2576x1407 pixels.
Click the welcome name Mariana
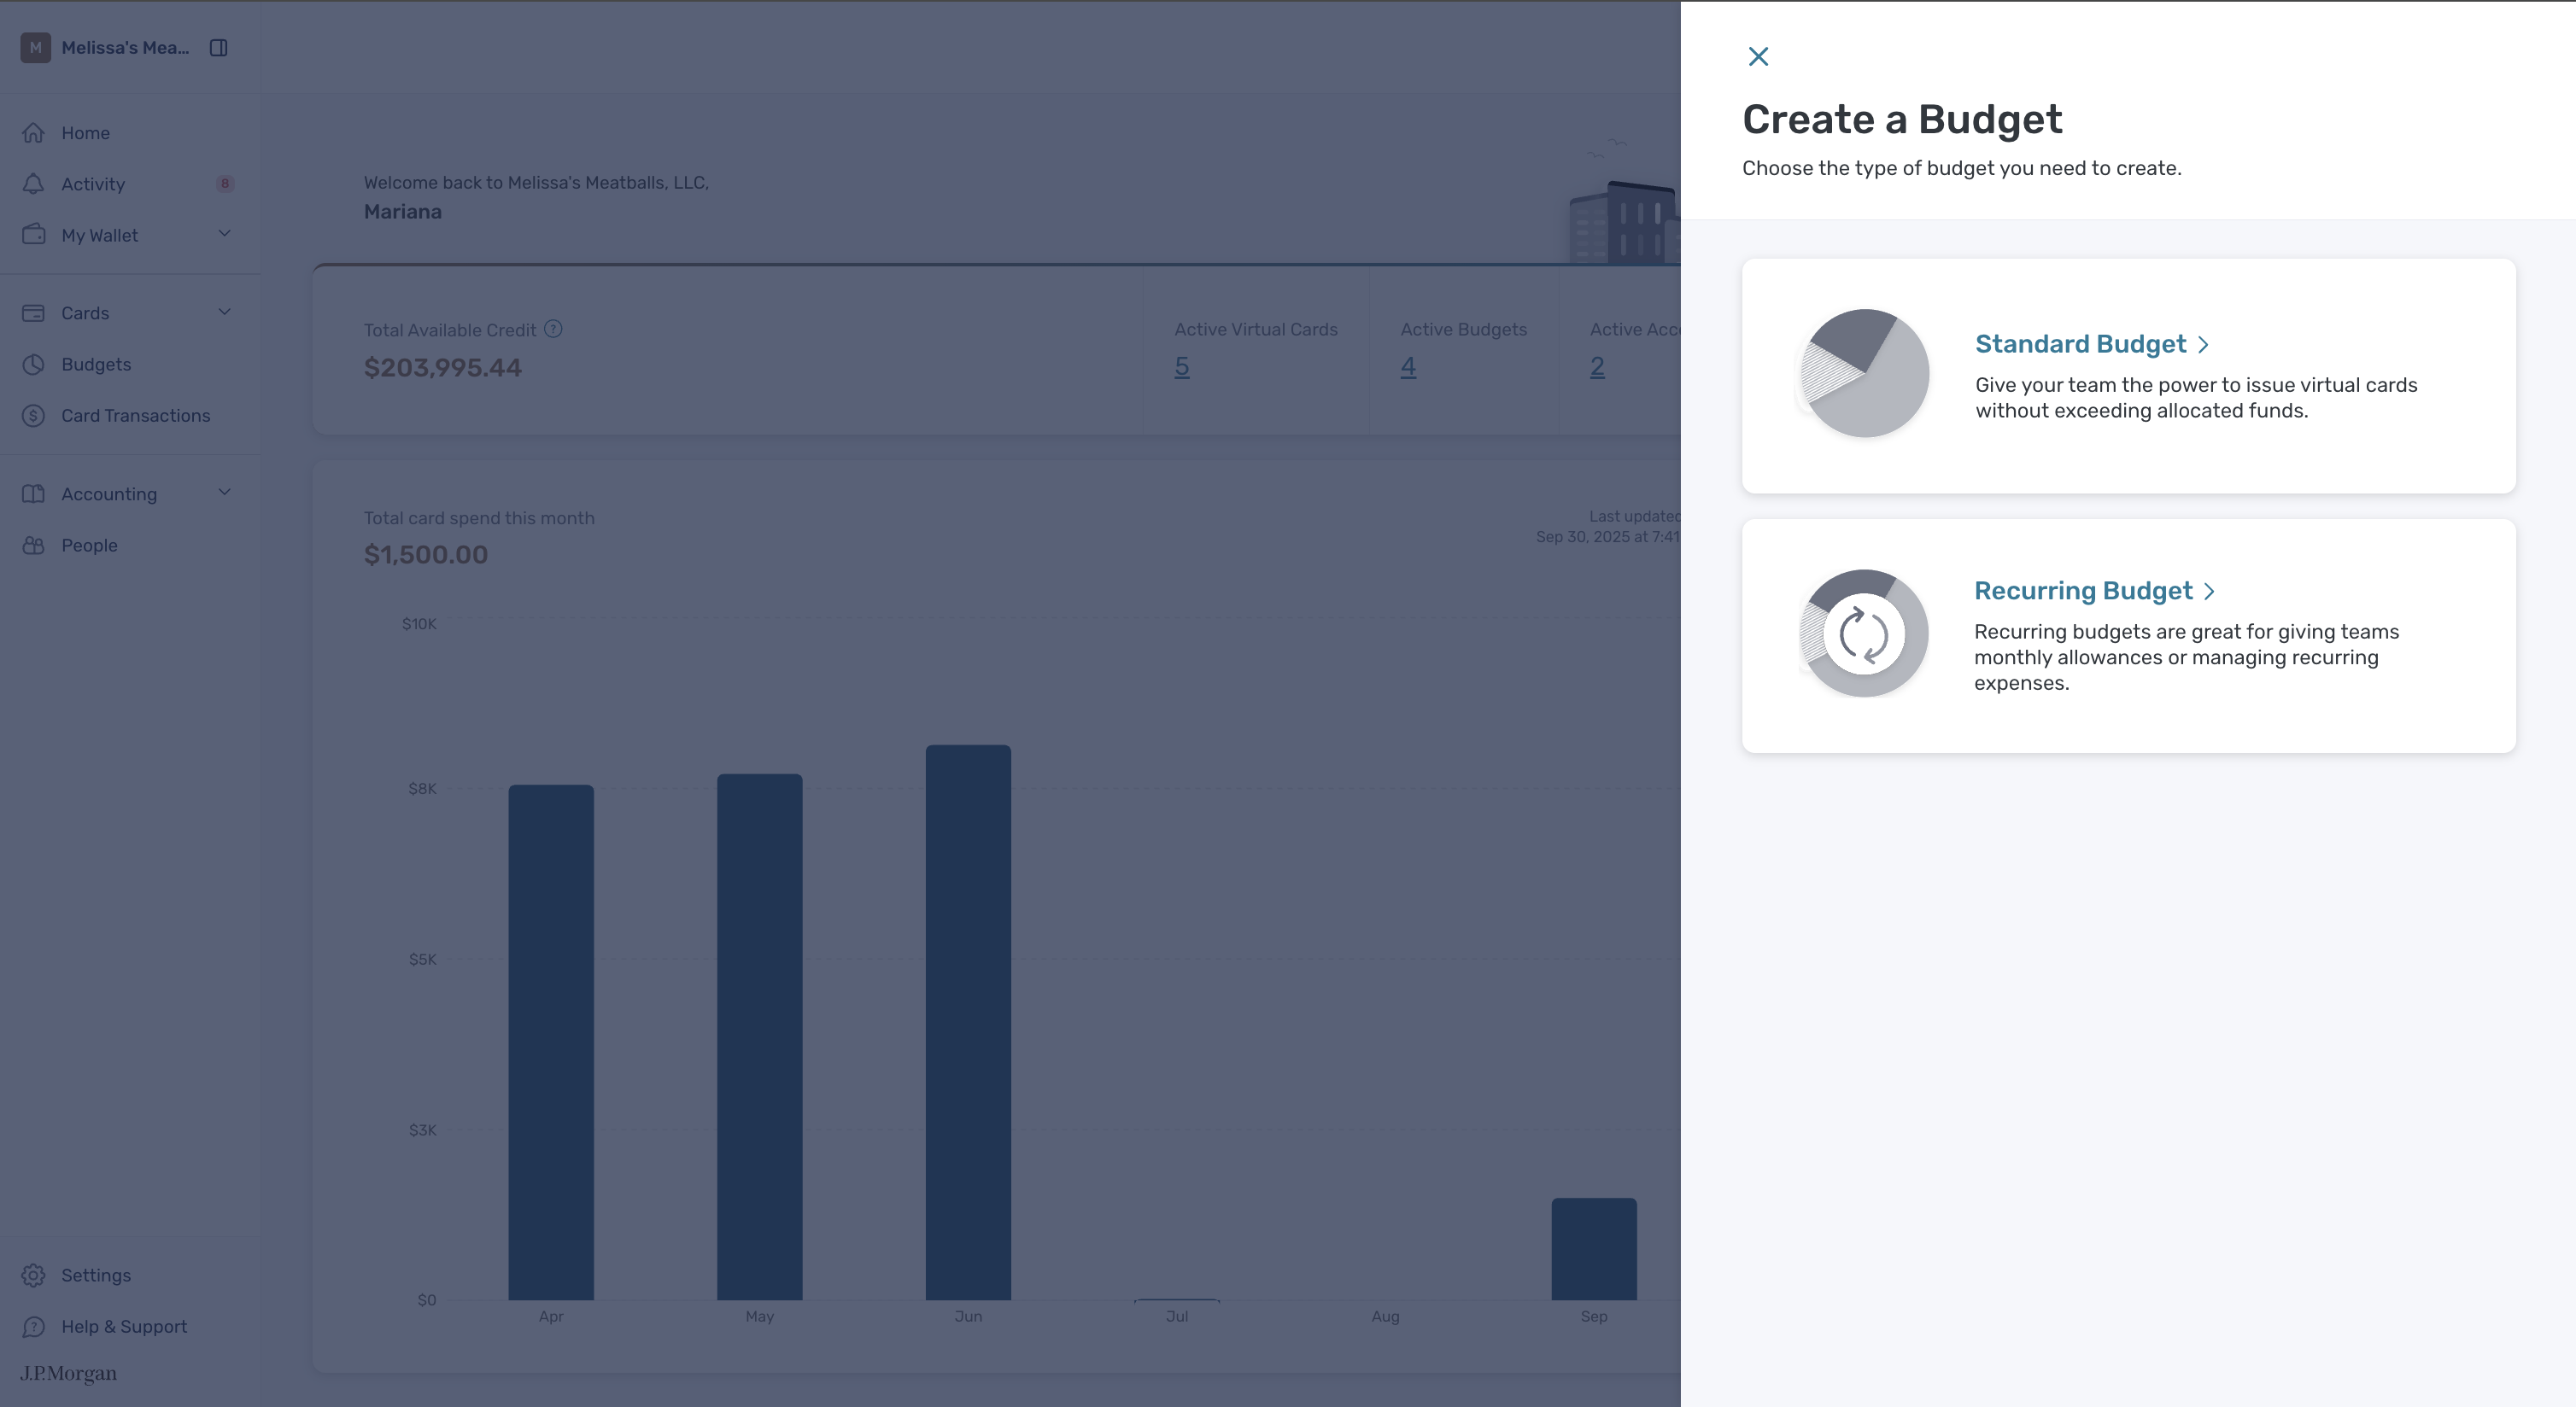coord(403,212)
